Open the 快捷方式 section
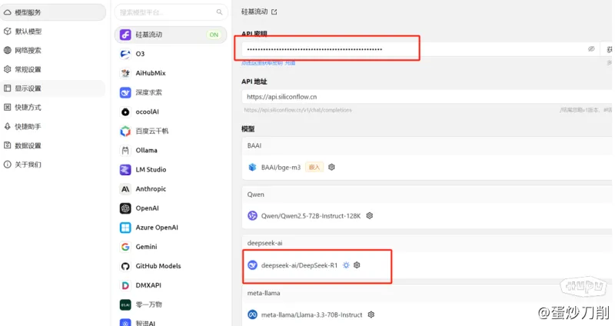615x326 pixels. 53,107
